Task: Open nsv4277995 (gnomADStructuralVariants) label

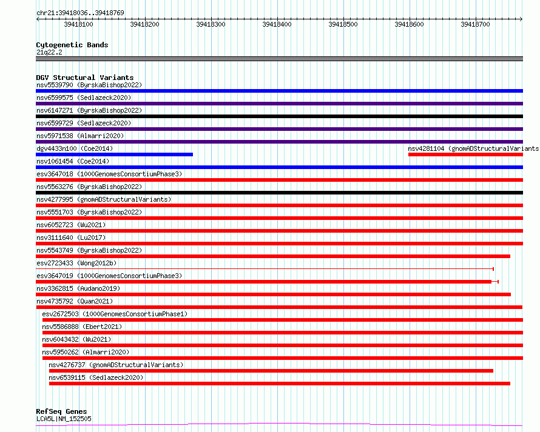Action: click(x=104, y=199)
